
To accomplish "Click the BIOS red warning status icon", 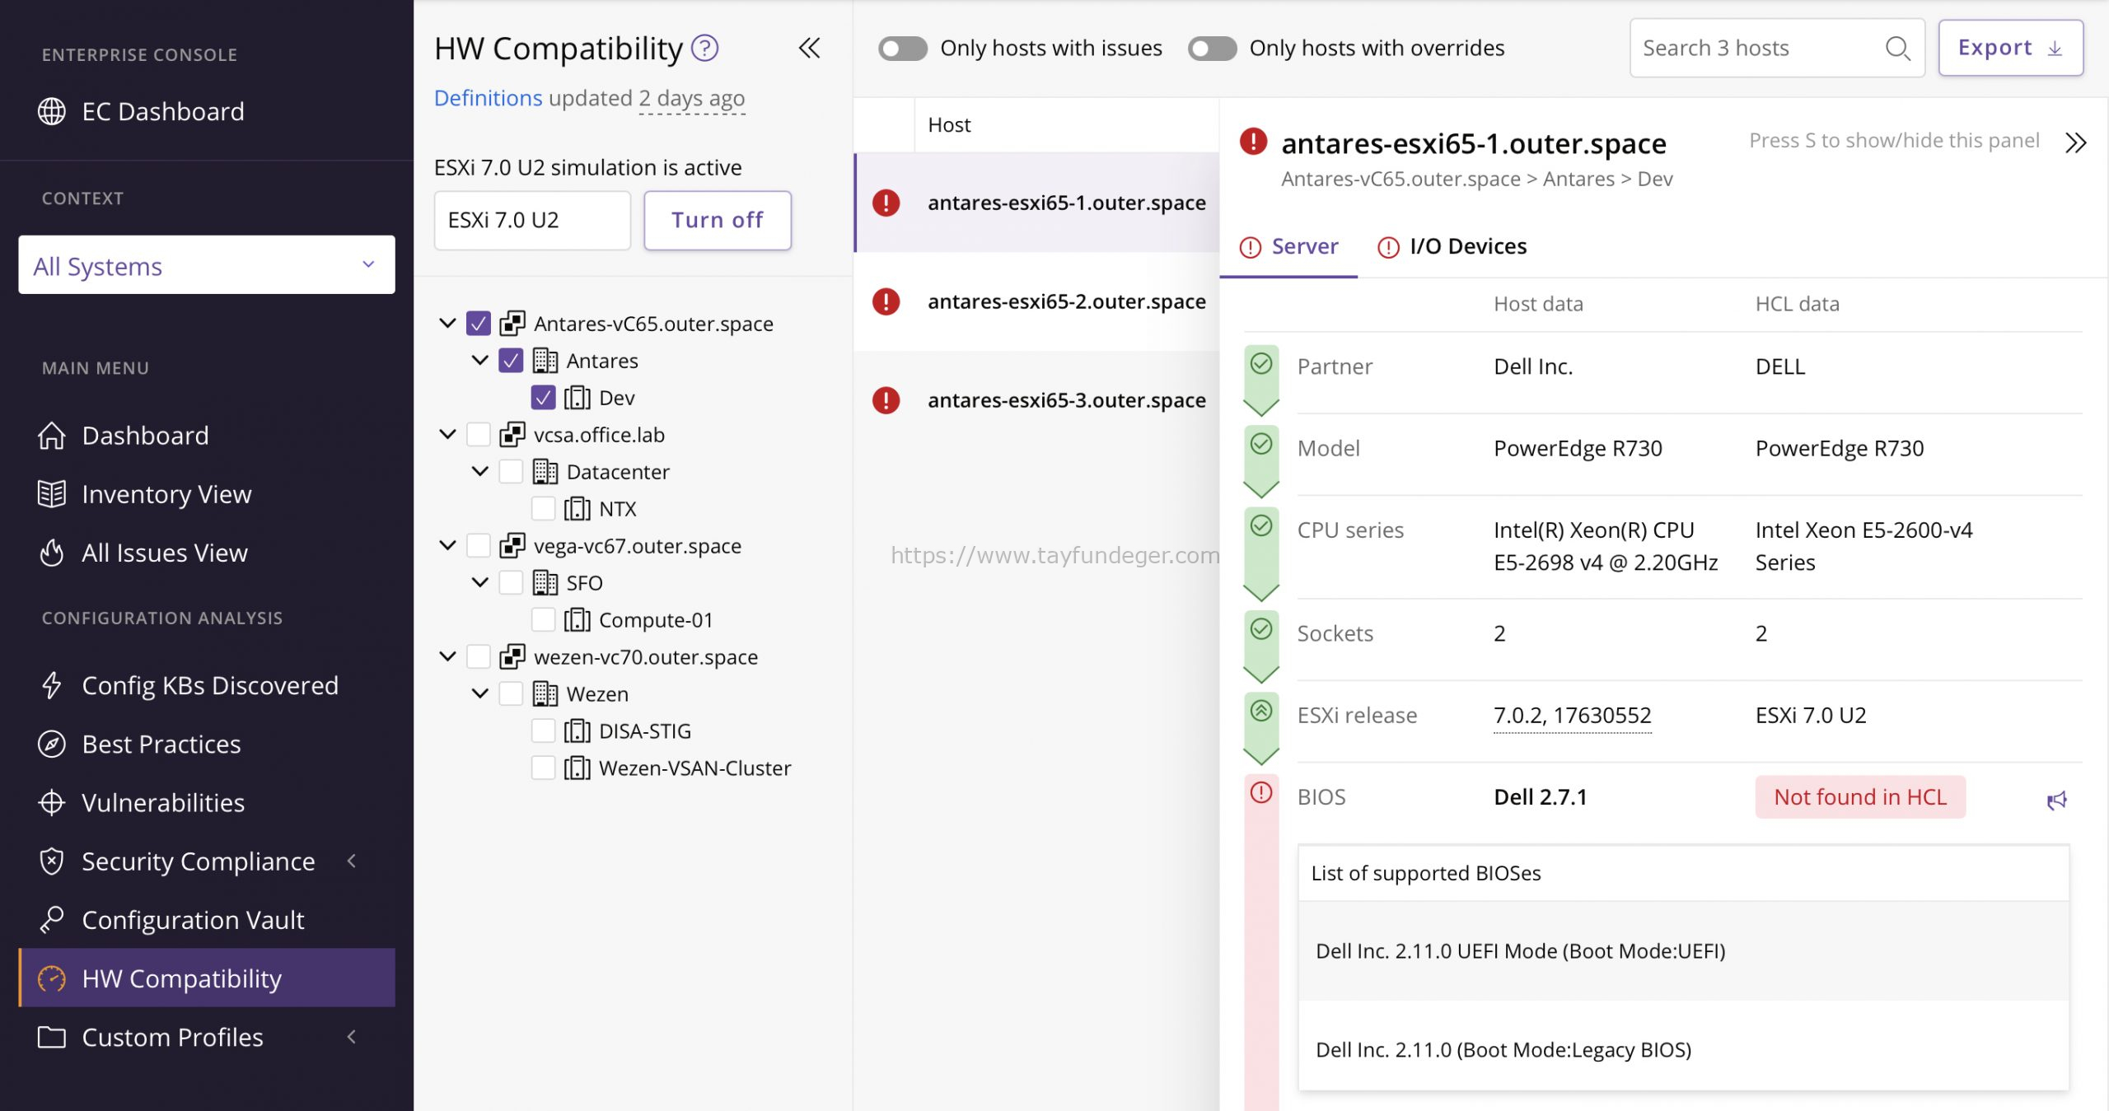I will click(1261, 792).
